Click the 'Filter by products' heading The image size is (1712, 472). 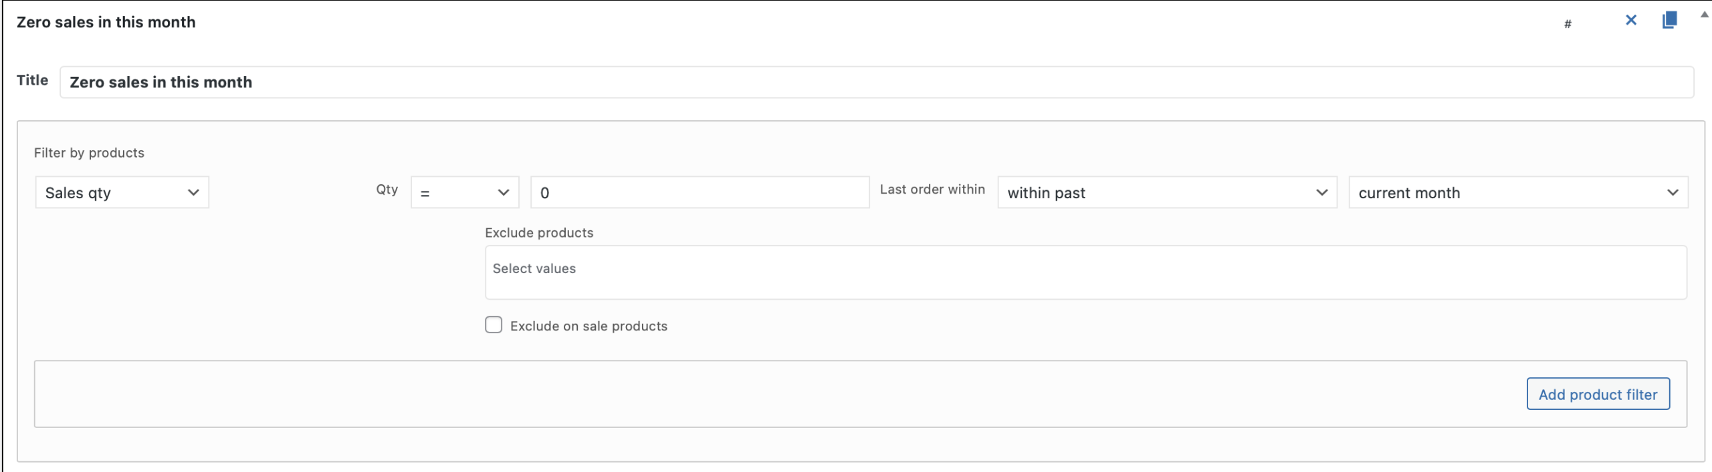click(89, 153)
